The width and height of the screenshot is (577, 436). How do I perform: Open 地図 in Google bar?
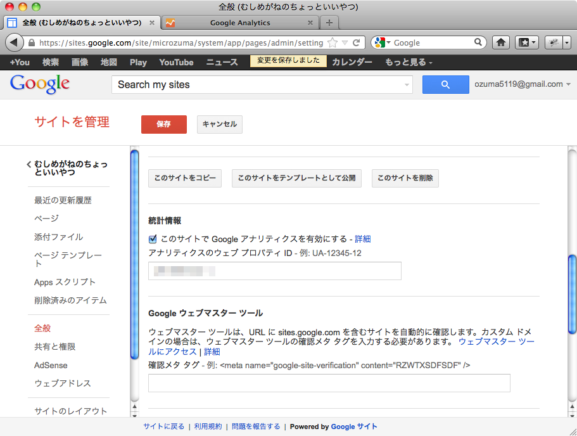click(109, 62)
